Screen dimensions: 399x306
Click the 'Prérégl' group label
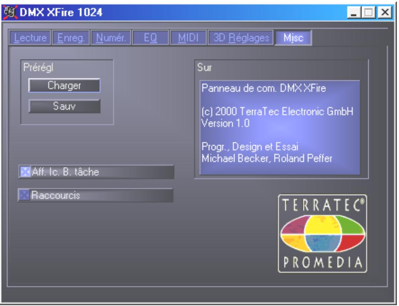(38, 68)
